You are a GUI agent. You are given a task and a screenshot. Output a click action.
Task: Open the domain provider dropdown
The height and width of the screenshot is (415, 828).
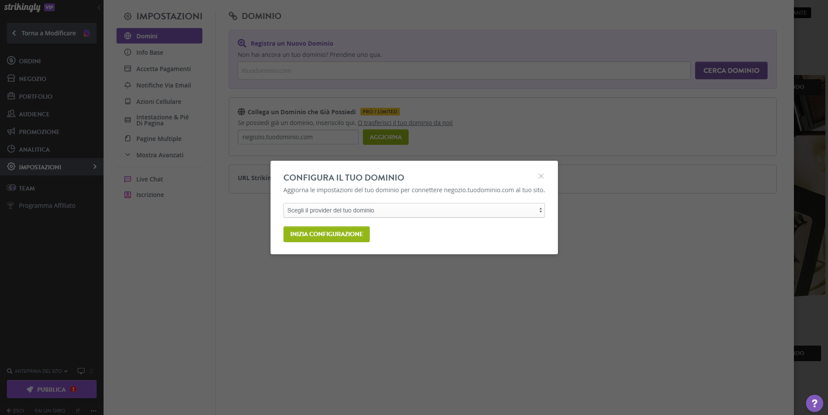point(414,210)
